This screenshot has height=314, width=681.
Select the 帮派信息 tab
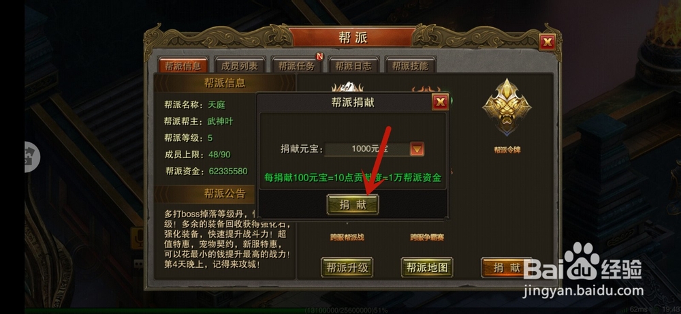tap(183, 66)
